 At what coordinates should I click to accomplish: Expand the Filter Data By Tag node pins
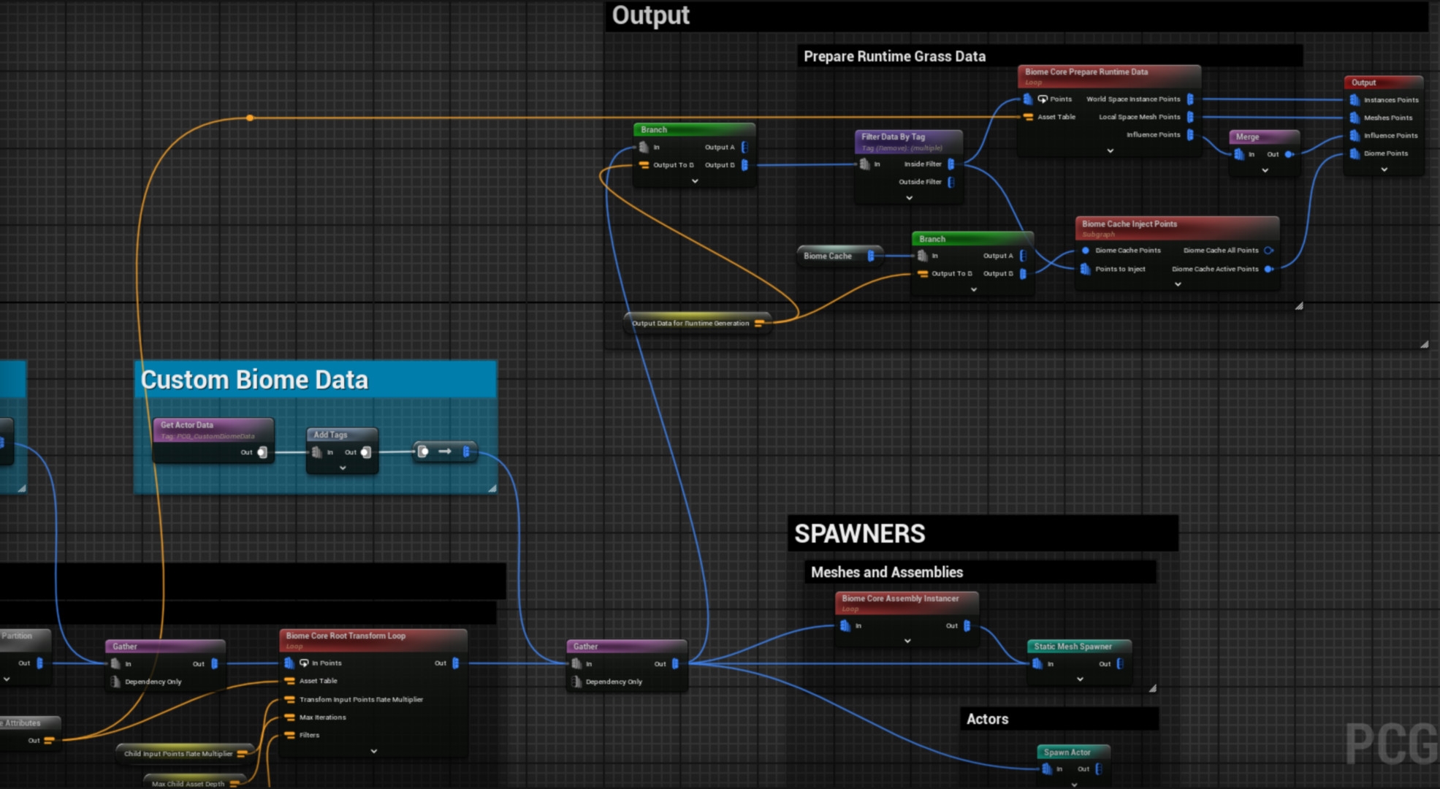pos(909,198)
